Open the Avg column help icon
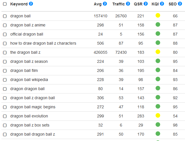Screen dimensions: 185x141 (x=105, y=4)
